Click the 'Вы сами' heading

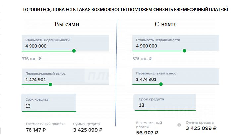67,24
